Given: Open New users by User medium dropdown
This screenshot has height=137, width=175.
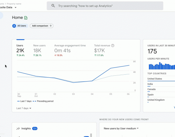Looking at the screenshot, I should (121, 128).
